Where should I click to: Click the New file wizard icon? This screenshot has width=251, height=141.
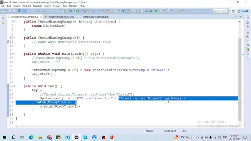[3, 11]
